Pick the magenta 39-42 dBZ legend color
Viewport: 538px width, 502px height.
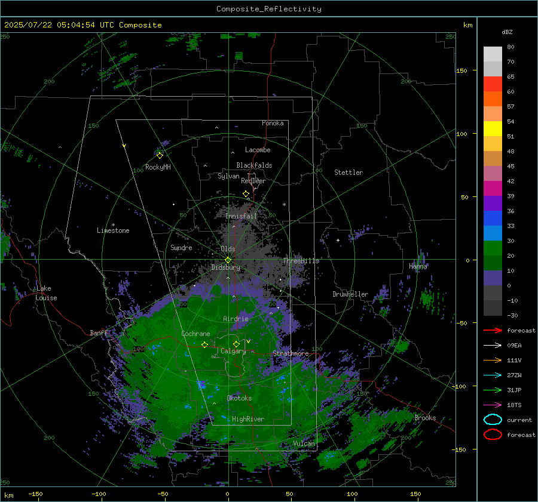point(493,189)
